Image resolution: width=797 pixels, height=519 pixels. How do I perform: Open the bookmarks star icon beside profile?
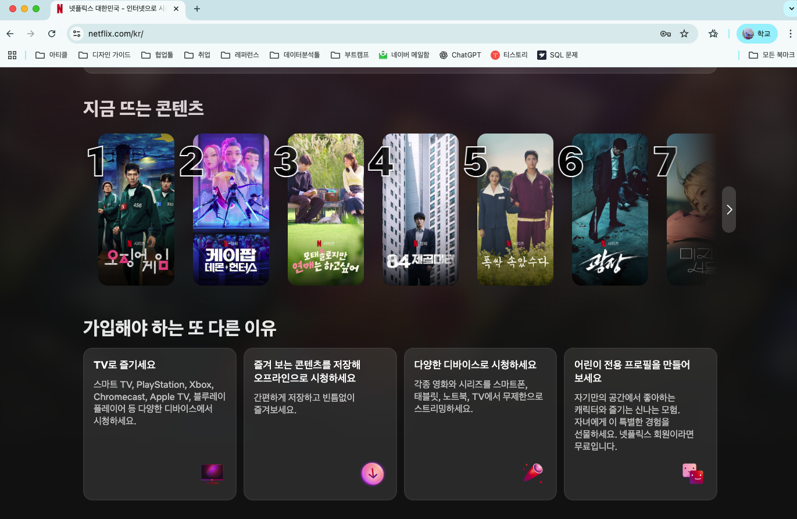[x=713, y=34]
